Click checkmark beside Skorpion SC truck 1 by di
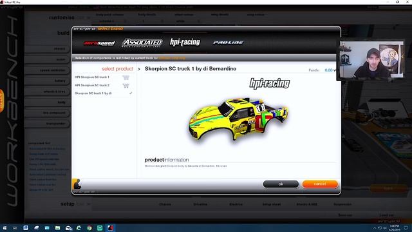Screen dimensions: 412x232 (x=131, y=93)
